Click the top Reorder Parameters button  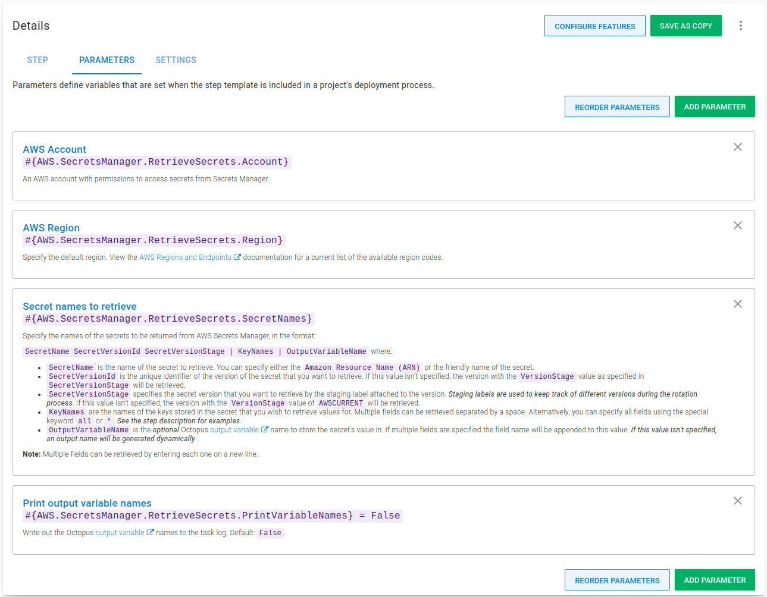click(616, 107)
